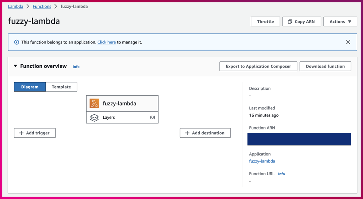Click Export to Application Composer
This screenshot has height=199, width=363.
258,66
